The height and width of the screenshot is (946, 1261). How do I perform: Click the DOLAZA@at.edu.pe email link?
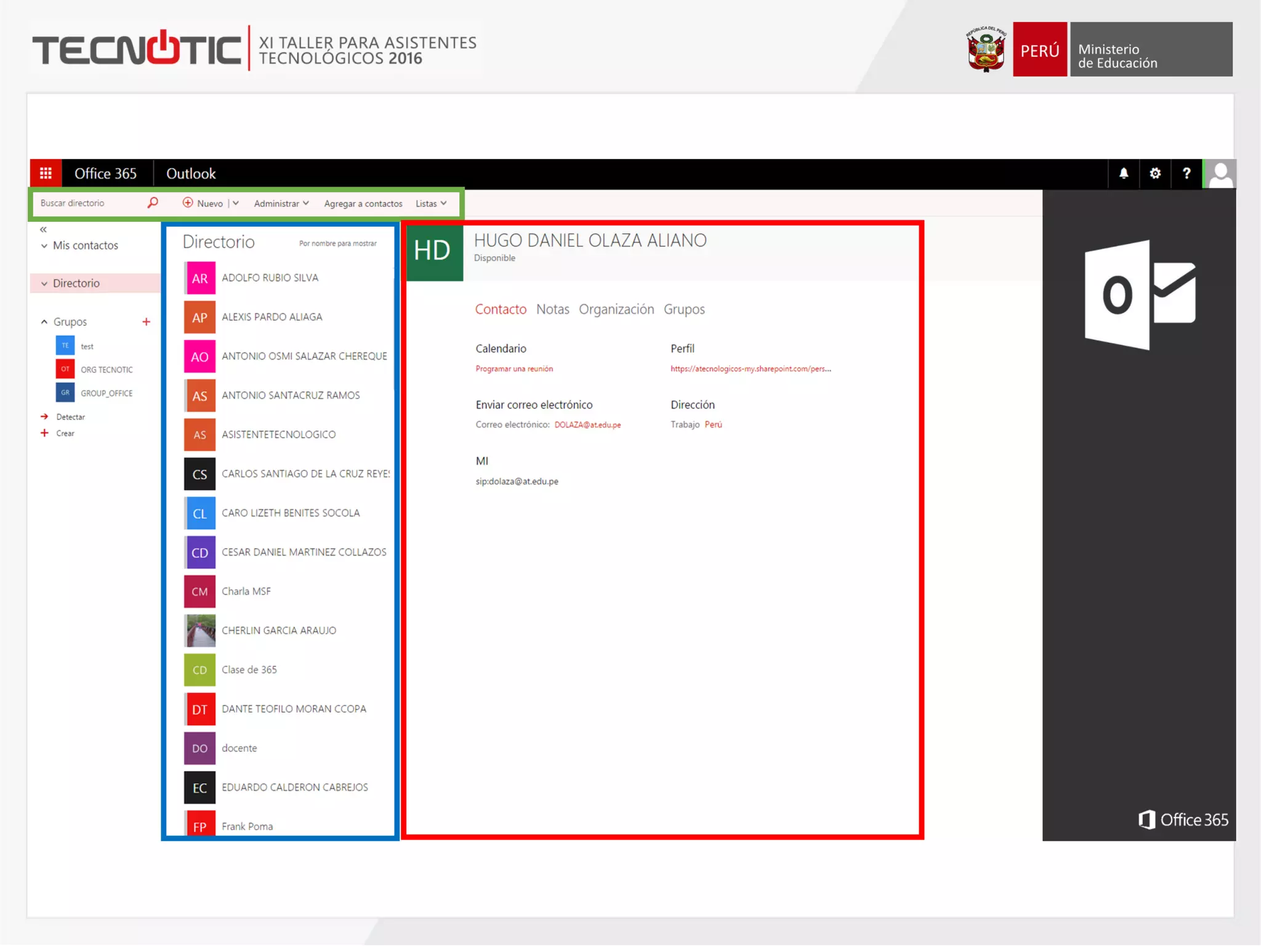tap(587, 425)
